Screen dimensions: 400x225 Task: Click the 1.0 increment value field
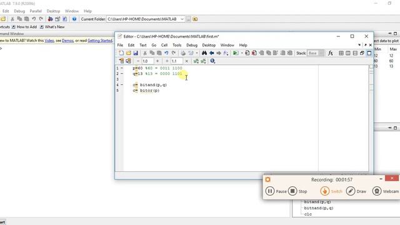147,61
